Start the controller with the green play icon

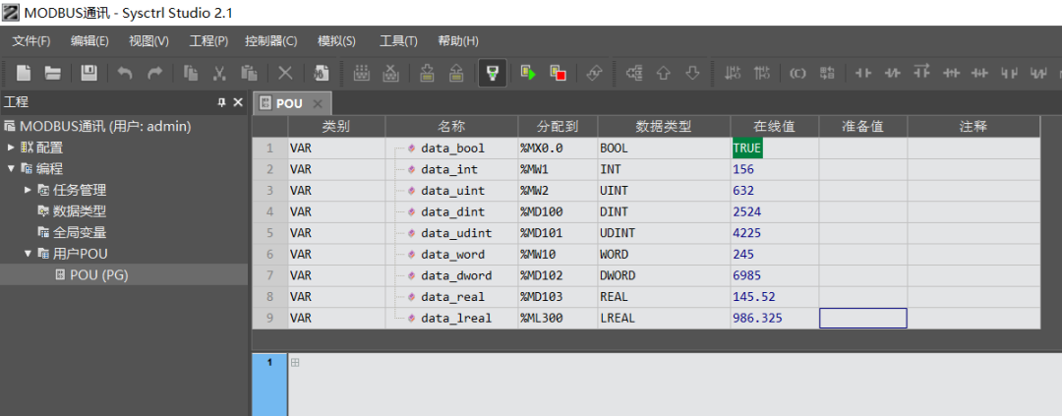(x=528, y=73)
